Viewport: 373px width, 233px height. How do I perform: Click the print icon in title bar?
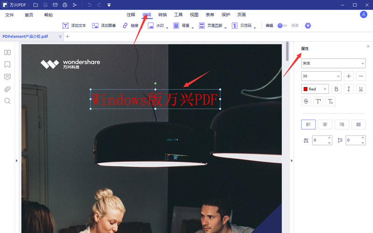65,5
